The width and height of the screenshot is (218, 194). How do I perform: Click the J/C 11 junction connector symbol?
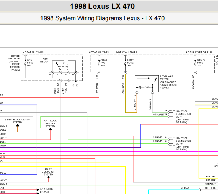(x=171, y=115)
